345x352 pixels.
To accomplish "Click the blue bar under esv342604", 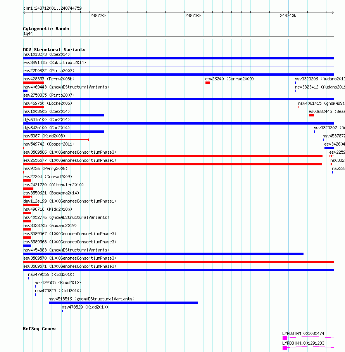I will pyautogui.click(x=329, y=148).
